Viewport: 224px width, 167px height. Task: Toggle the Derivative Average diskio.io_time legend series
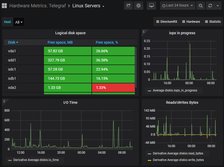(x=36, y=160)
